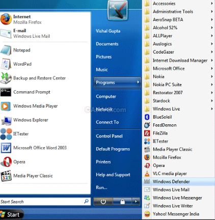
Task: Expand AeroSnap BETA submenu arrow
Action: (212, 19)
